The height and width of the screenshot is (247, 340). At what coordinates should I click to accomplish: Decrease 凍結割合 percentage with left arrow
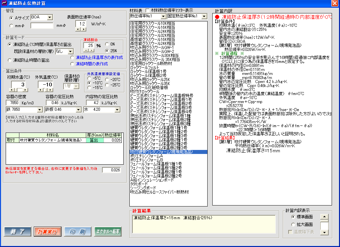click(x=86, y=51)
